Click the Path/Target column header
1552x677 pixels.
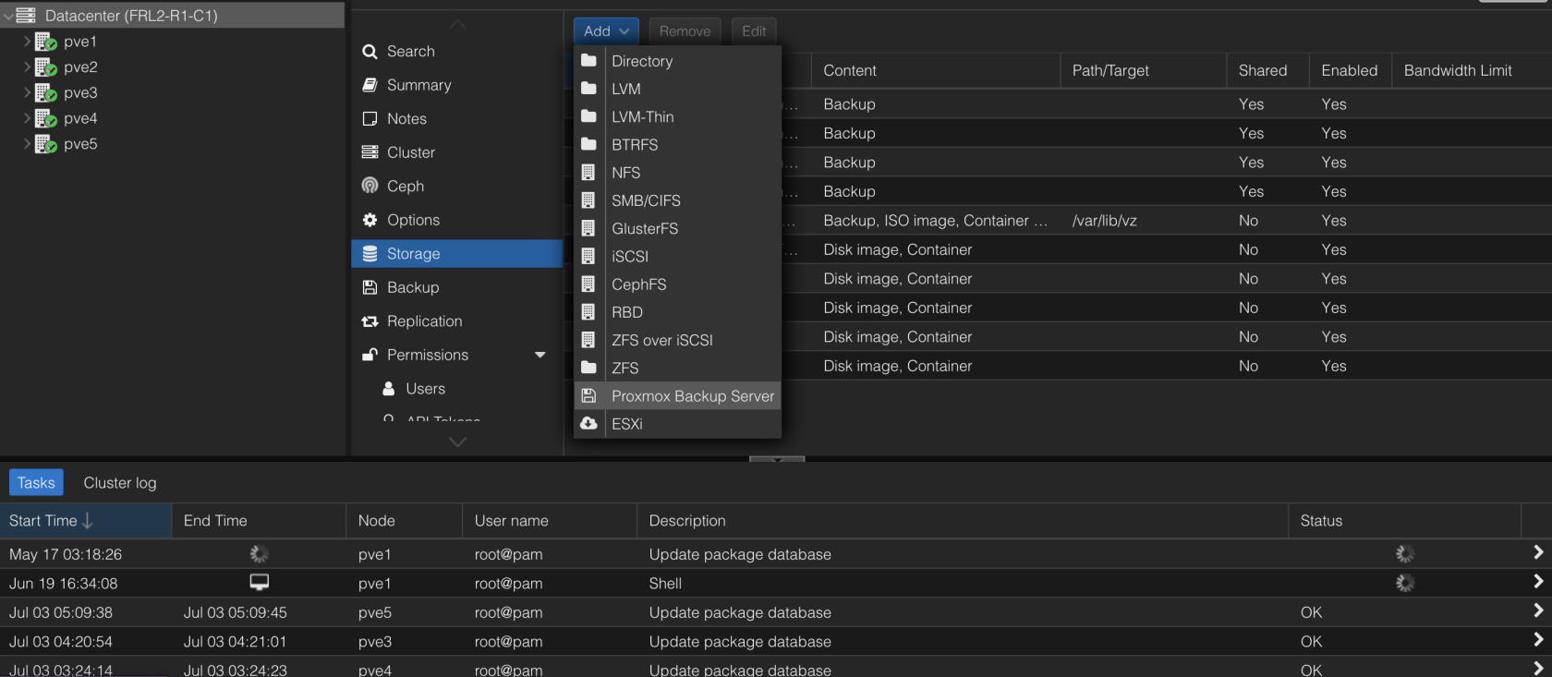(x=1144, y=70)
